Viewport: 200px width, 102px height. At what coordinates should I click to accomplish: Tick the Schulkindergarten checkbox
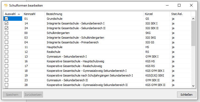point(6,33)
